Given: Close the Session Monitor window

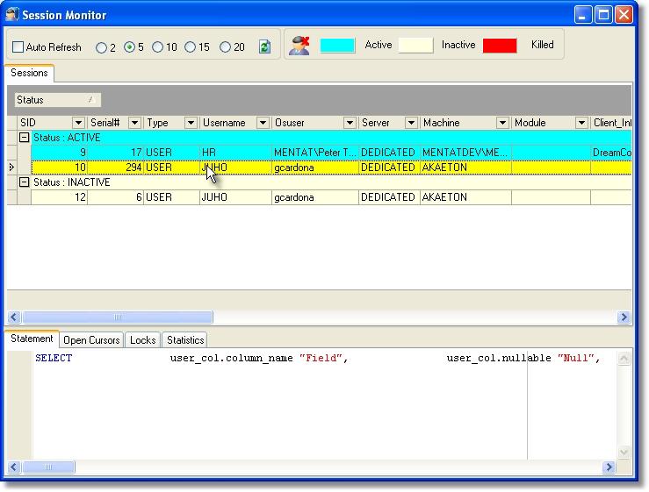Looking at the screenshot, I should [624, 15].
